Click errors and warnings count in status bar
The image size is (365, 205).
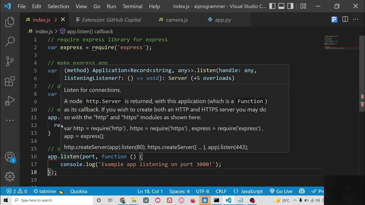coord(17,191)
